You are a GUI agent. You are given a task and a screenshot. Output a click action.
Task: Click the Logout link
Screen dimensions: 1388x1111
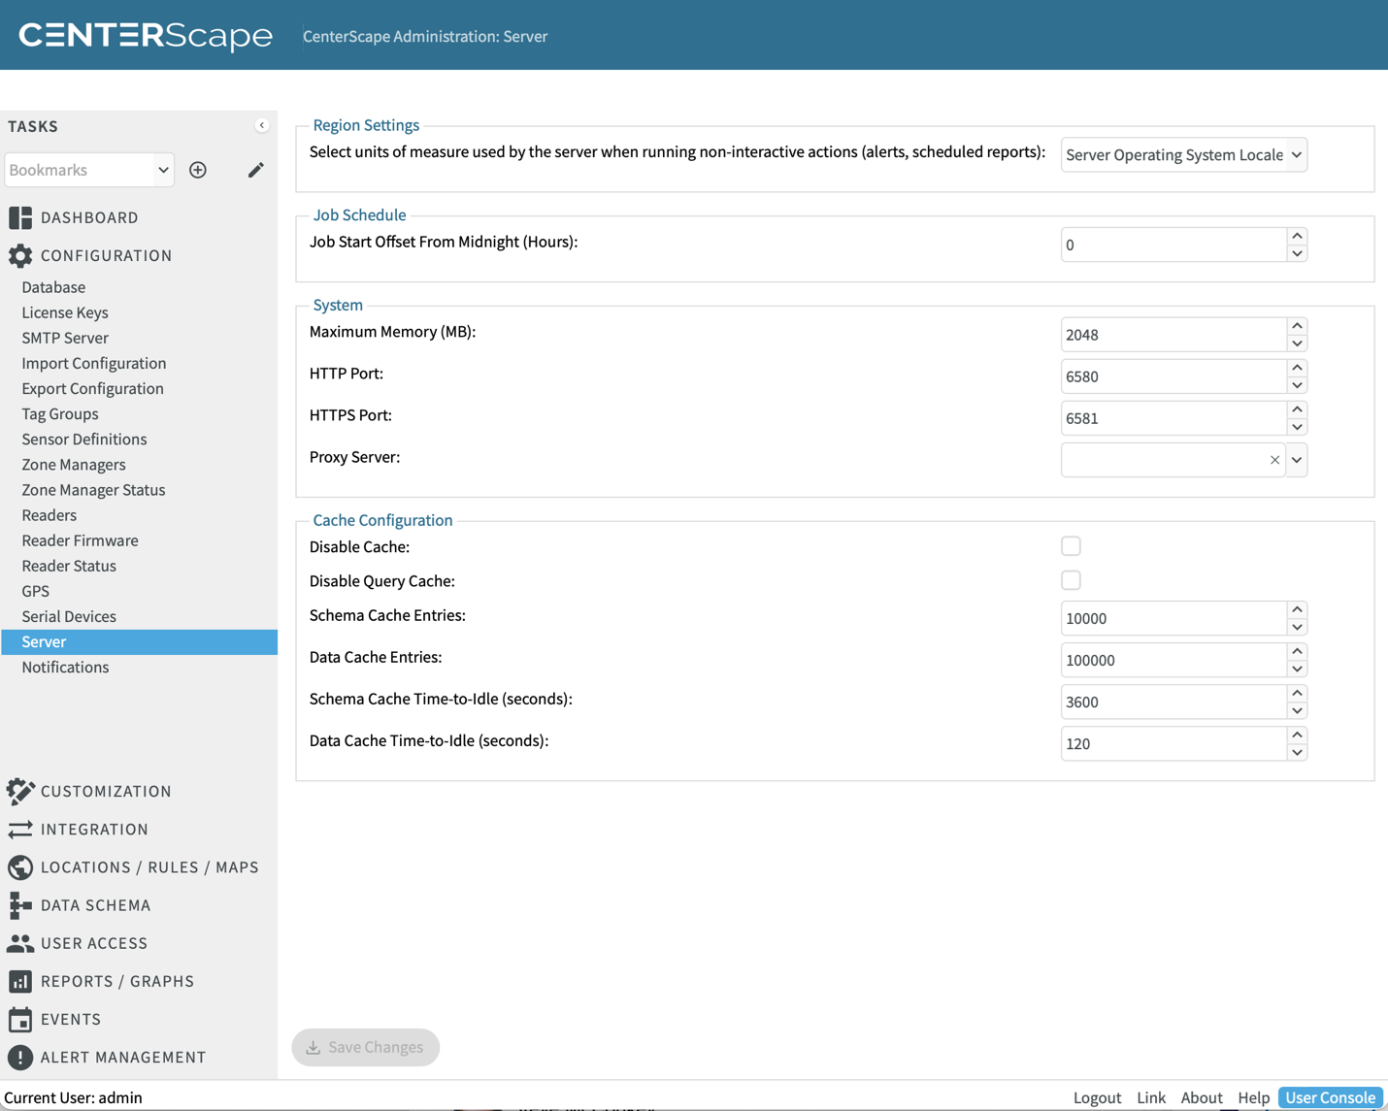point(1097,1097)
